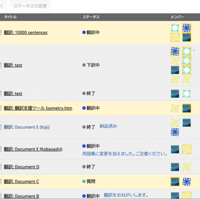Click the ステータスの変更 button
Image resolution: width=200 pixels, height=200 pixels.
[x=30, y=6]
